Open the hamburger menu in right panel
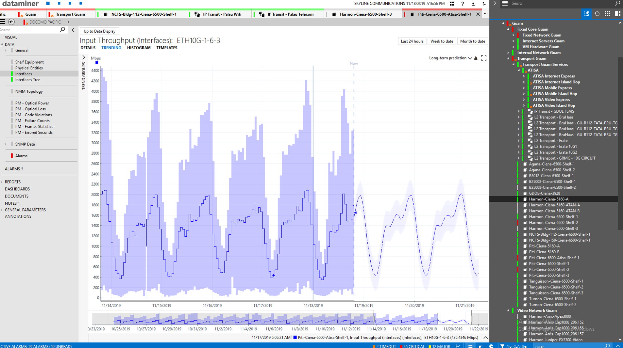 [505, 3]
